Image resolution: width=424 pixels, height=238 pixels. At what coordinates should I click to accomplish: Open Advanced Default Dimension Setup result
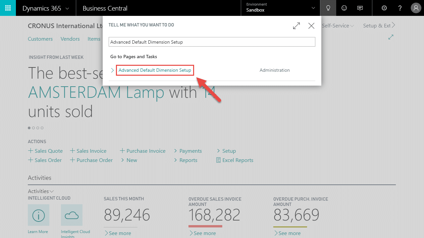click(x=155, y=70)
